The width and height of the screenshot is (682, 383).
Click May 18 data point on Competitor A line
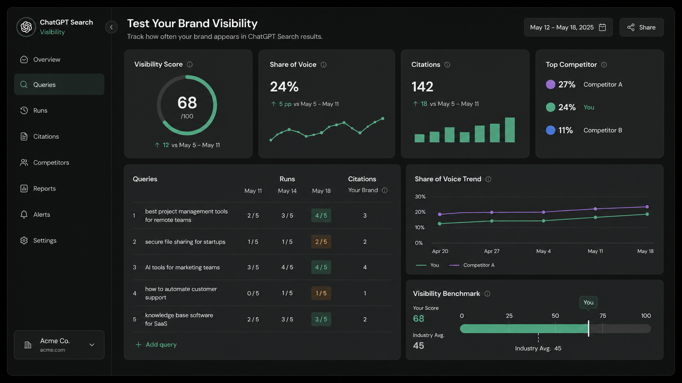647,207
